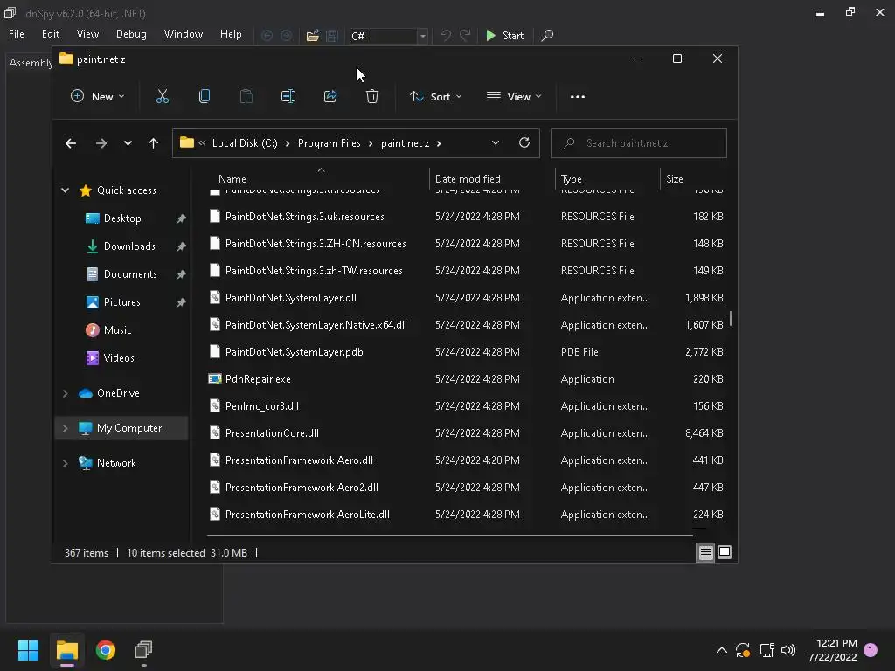Open the recent locations chevron
Viewport: 895px width, 671px height.
[128, 143]
